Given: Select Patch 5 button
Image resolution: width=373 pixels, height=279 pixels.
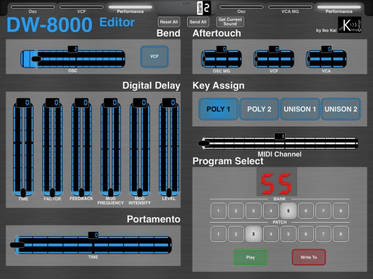Looking at the screenshot, I should pos(288,234).
